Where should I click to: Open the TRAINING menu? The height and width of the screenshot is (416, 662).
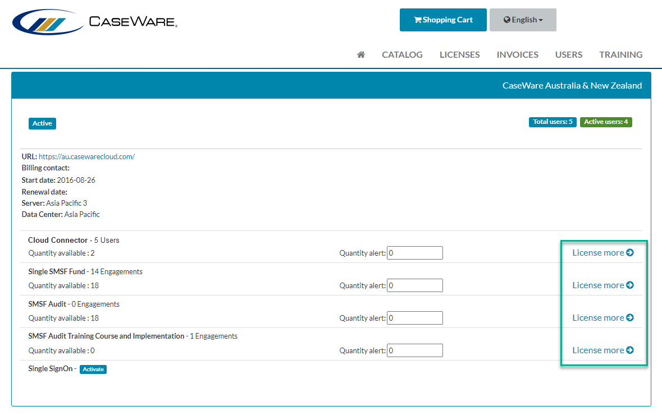(x=620, y=55)
